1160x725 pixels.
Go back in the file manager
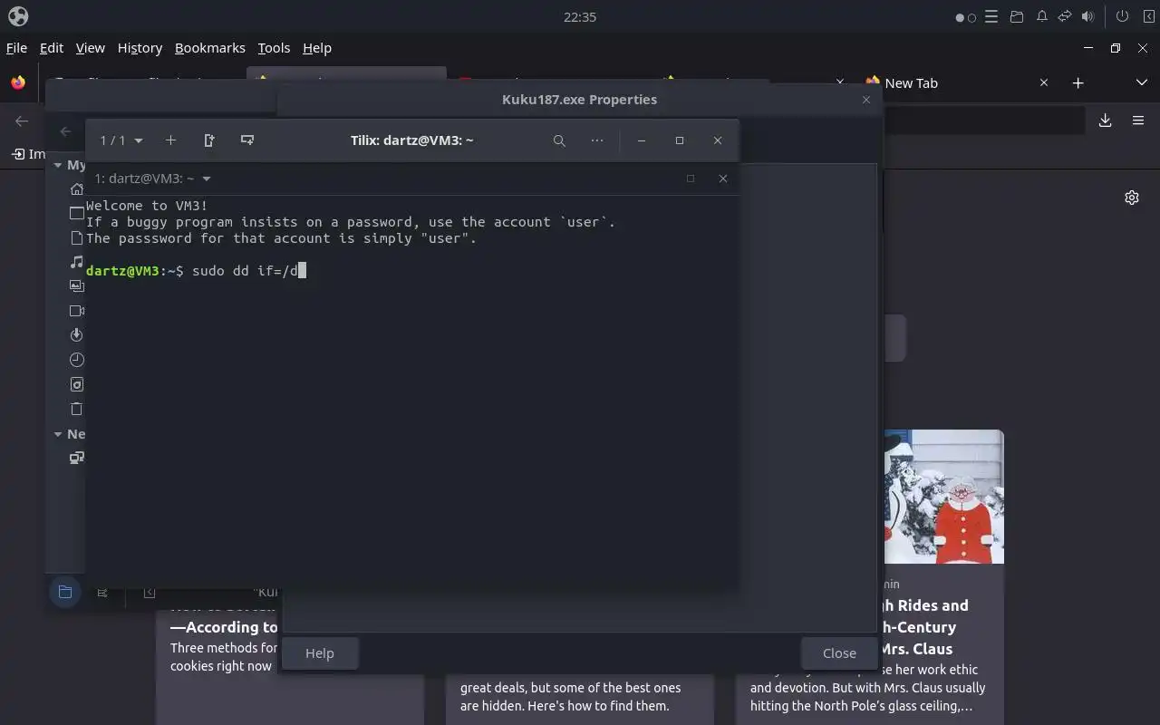click(x=65, y=131)
